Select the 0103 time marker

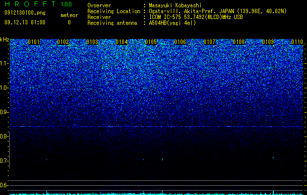tap(92, 42)
